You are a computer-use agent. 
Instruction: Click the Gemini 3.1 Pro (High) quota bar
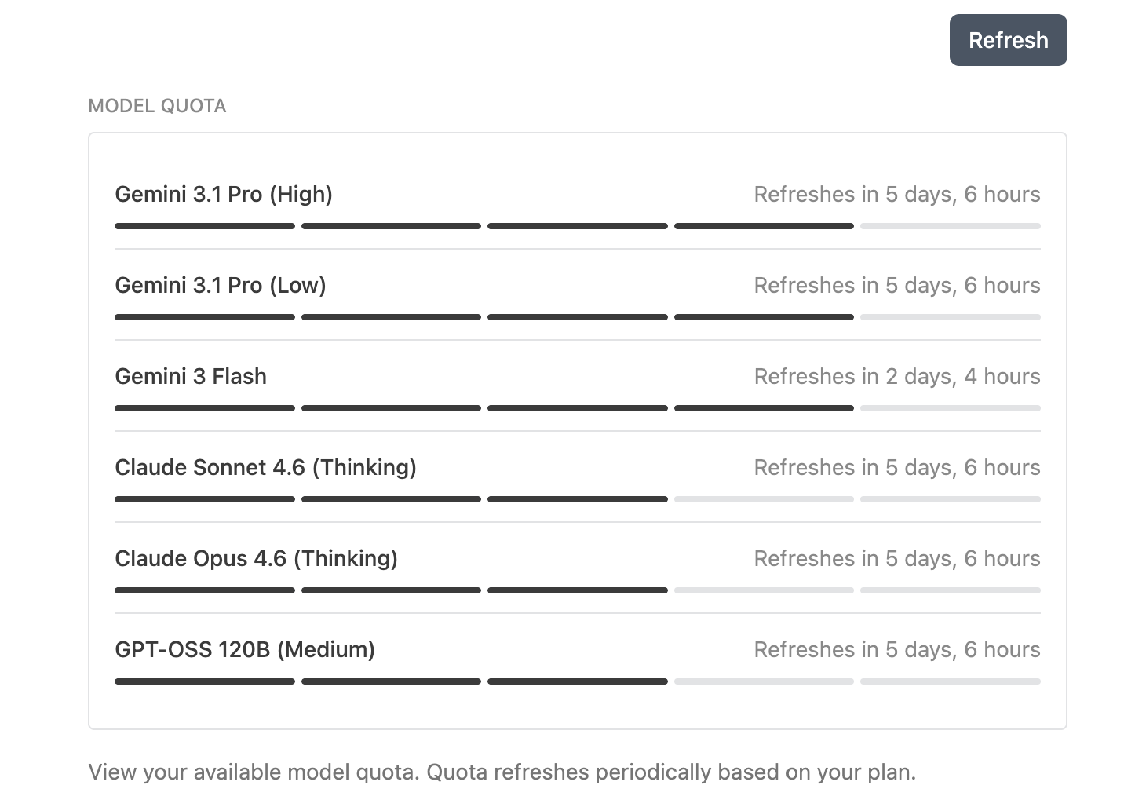[577, 226]
